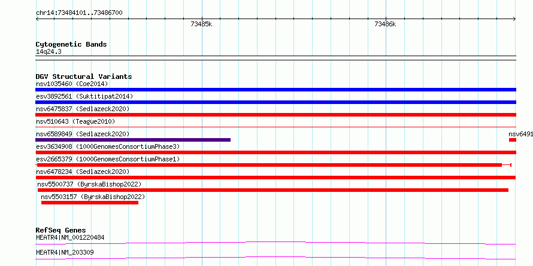Click the nsv1035460 (Coe2014) label

tap(72, 84)
